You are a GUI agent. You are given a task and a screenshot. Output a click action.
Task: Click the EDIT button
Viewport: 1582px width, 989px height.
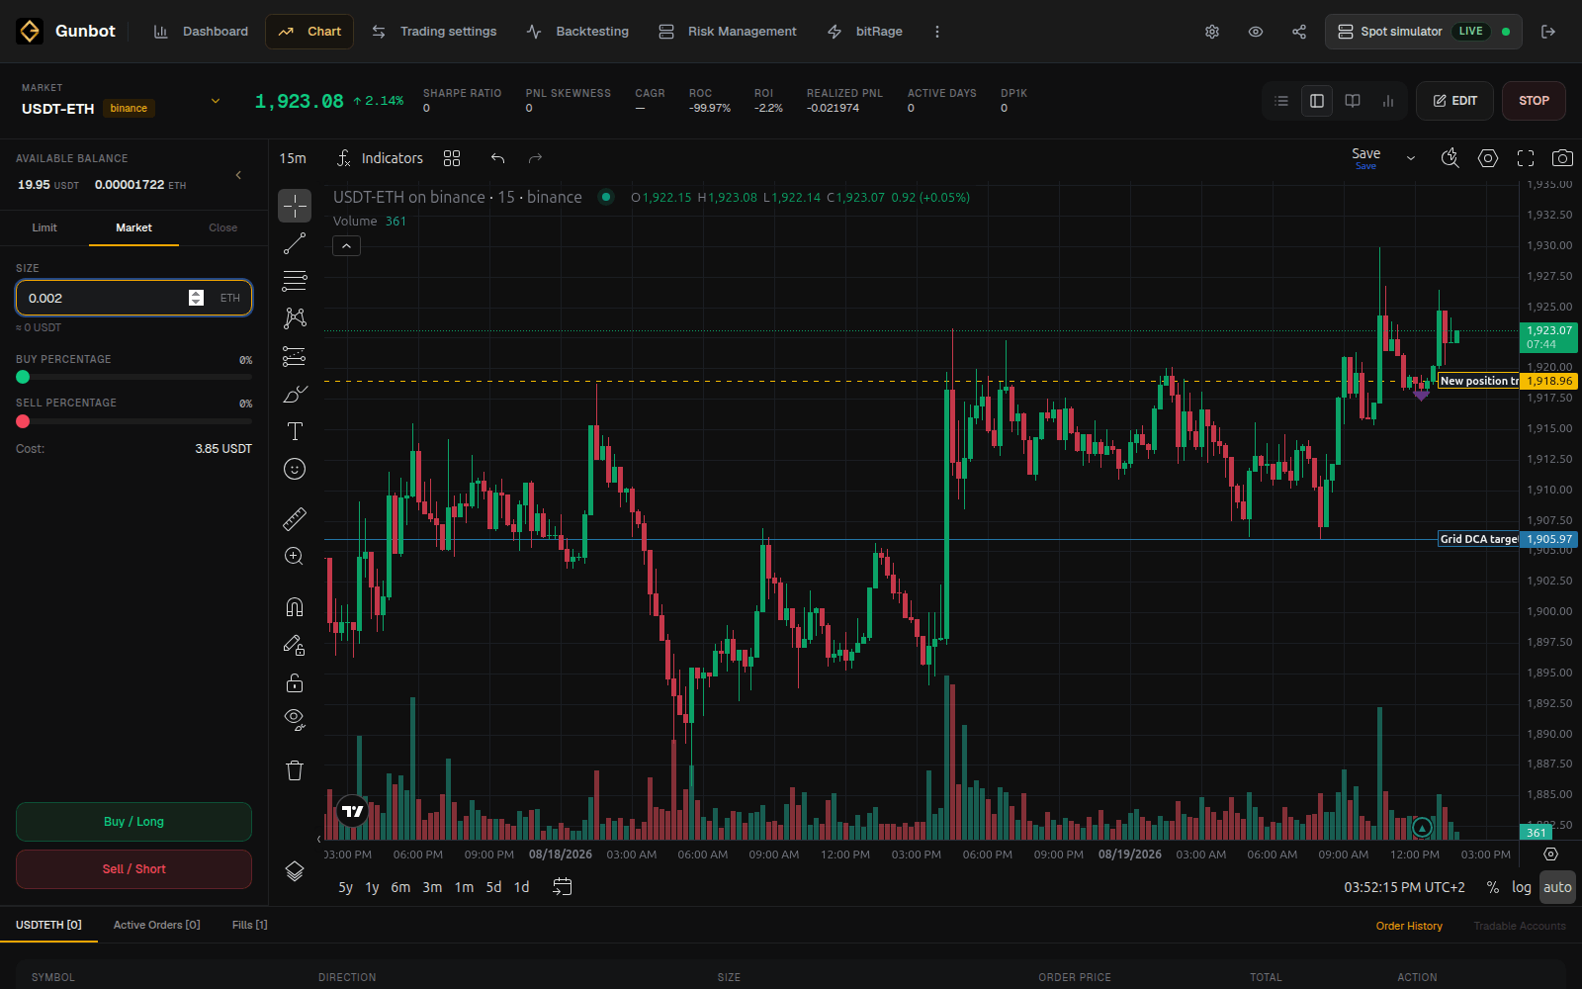click(x=1455, y=101)
